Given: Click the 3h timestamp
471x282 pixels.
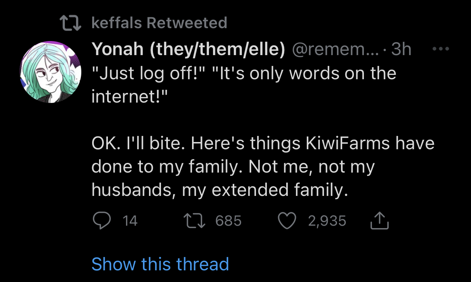Looking at the screenshot, I should point(401,49).
